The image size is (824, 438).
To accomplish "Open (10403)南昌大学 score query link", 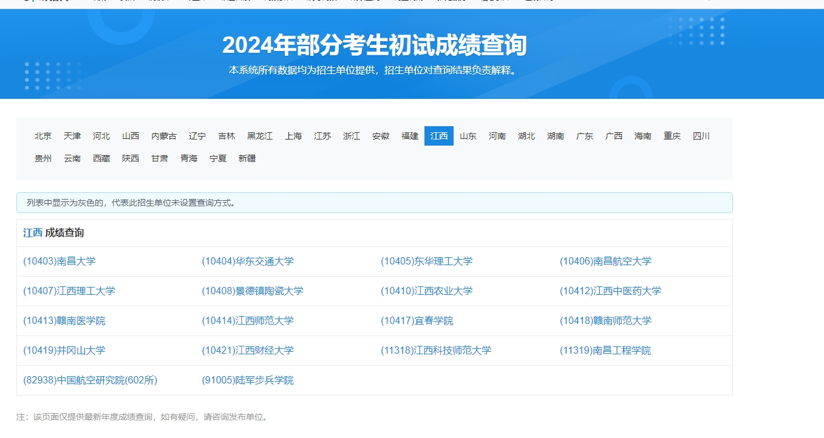I will pyautogui.click(x=60, y=261).
